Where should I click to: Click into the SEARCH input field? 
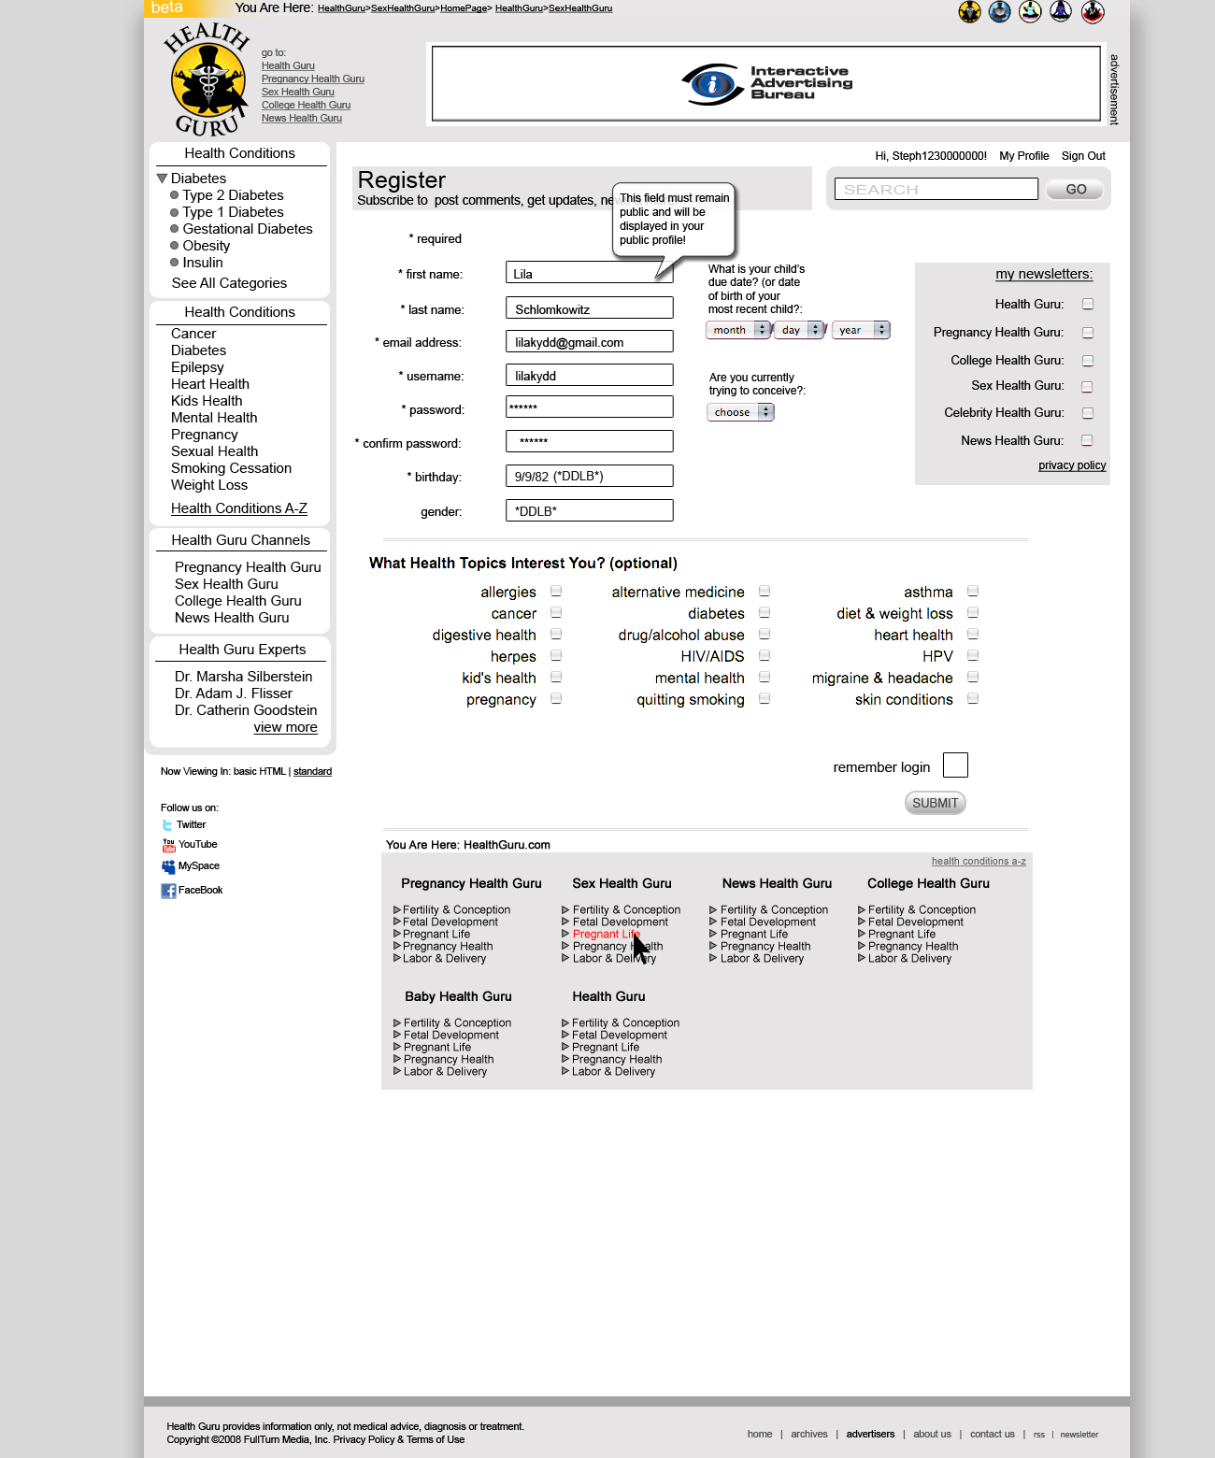936,189
